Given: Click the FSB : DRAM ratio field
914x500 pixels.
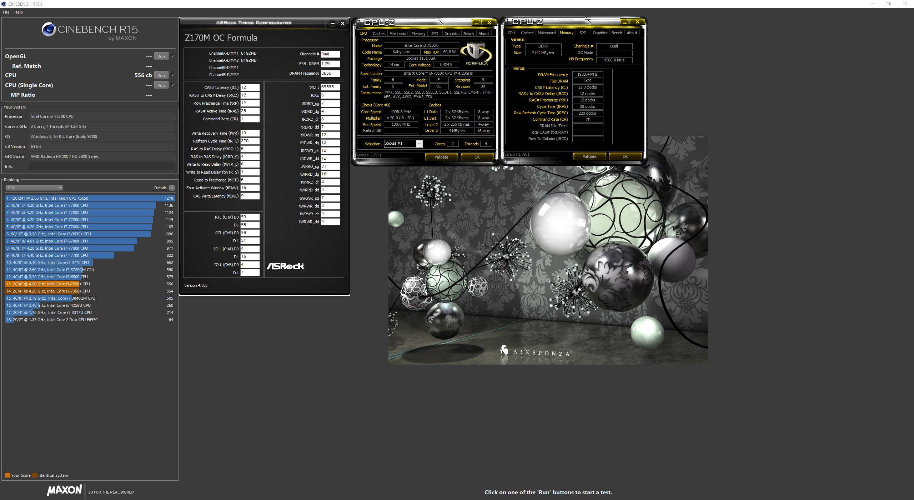Looking at the screenshot, I should pyautogui.click(x=330, y=64).
